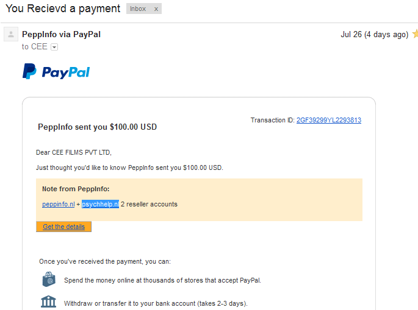Expand recipient details arrow next to CEE
Screen dimensions: 418x310
click(x=54, y=47)
